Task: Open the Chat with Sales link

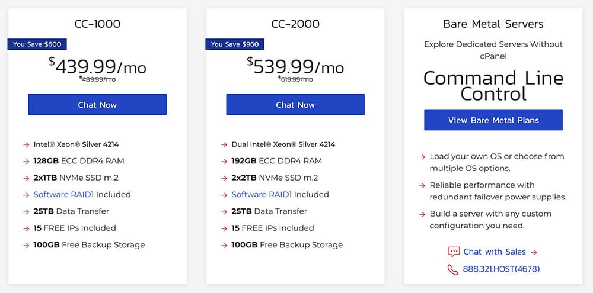Action: (495, 252)
